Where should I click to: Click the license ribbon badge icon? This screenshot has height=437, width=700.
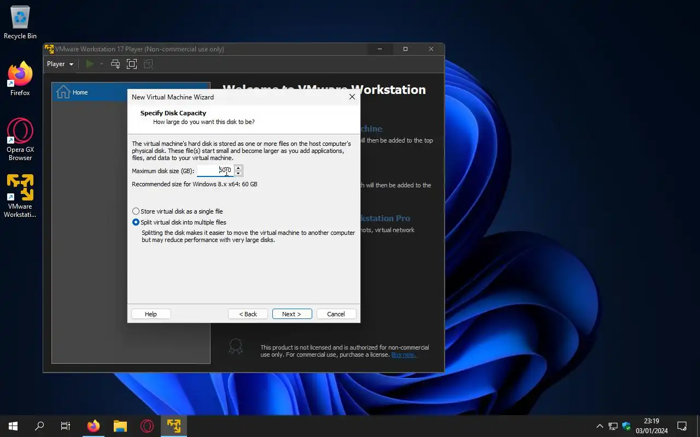236,346
